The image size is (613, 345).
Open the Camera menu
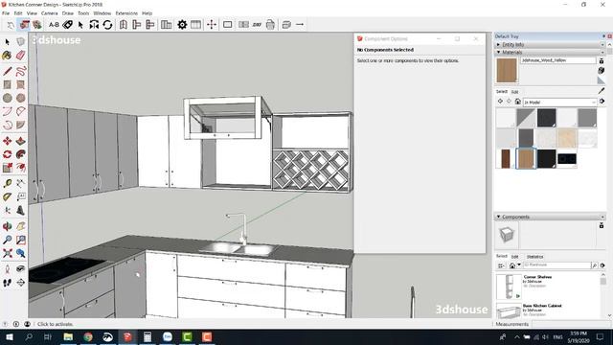[49, 13]
